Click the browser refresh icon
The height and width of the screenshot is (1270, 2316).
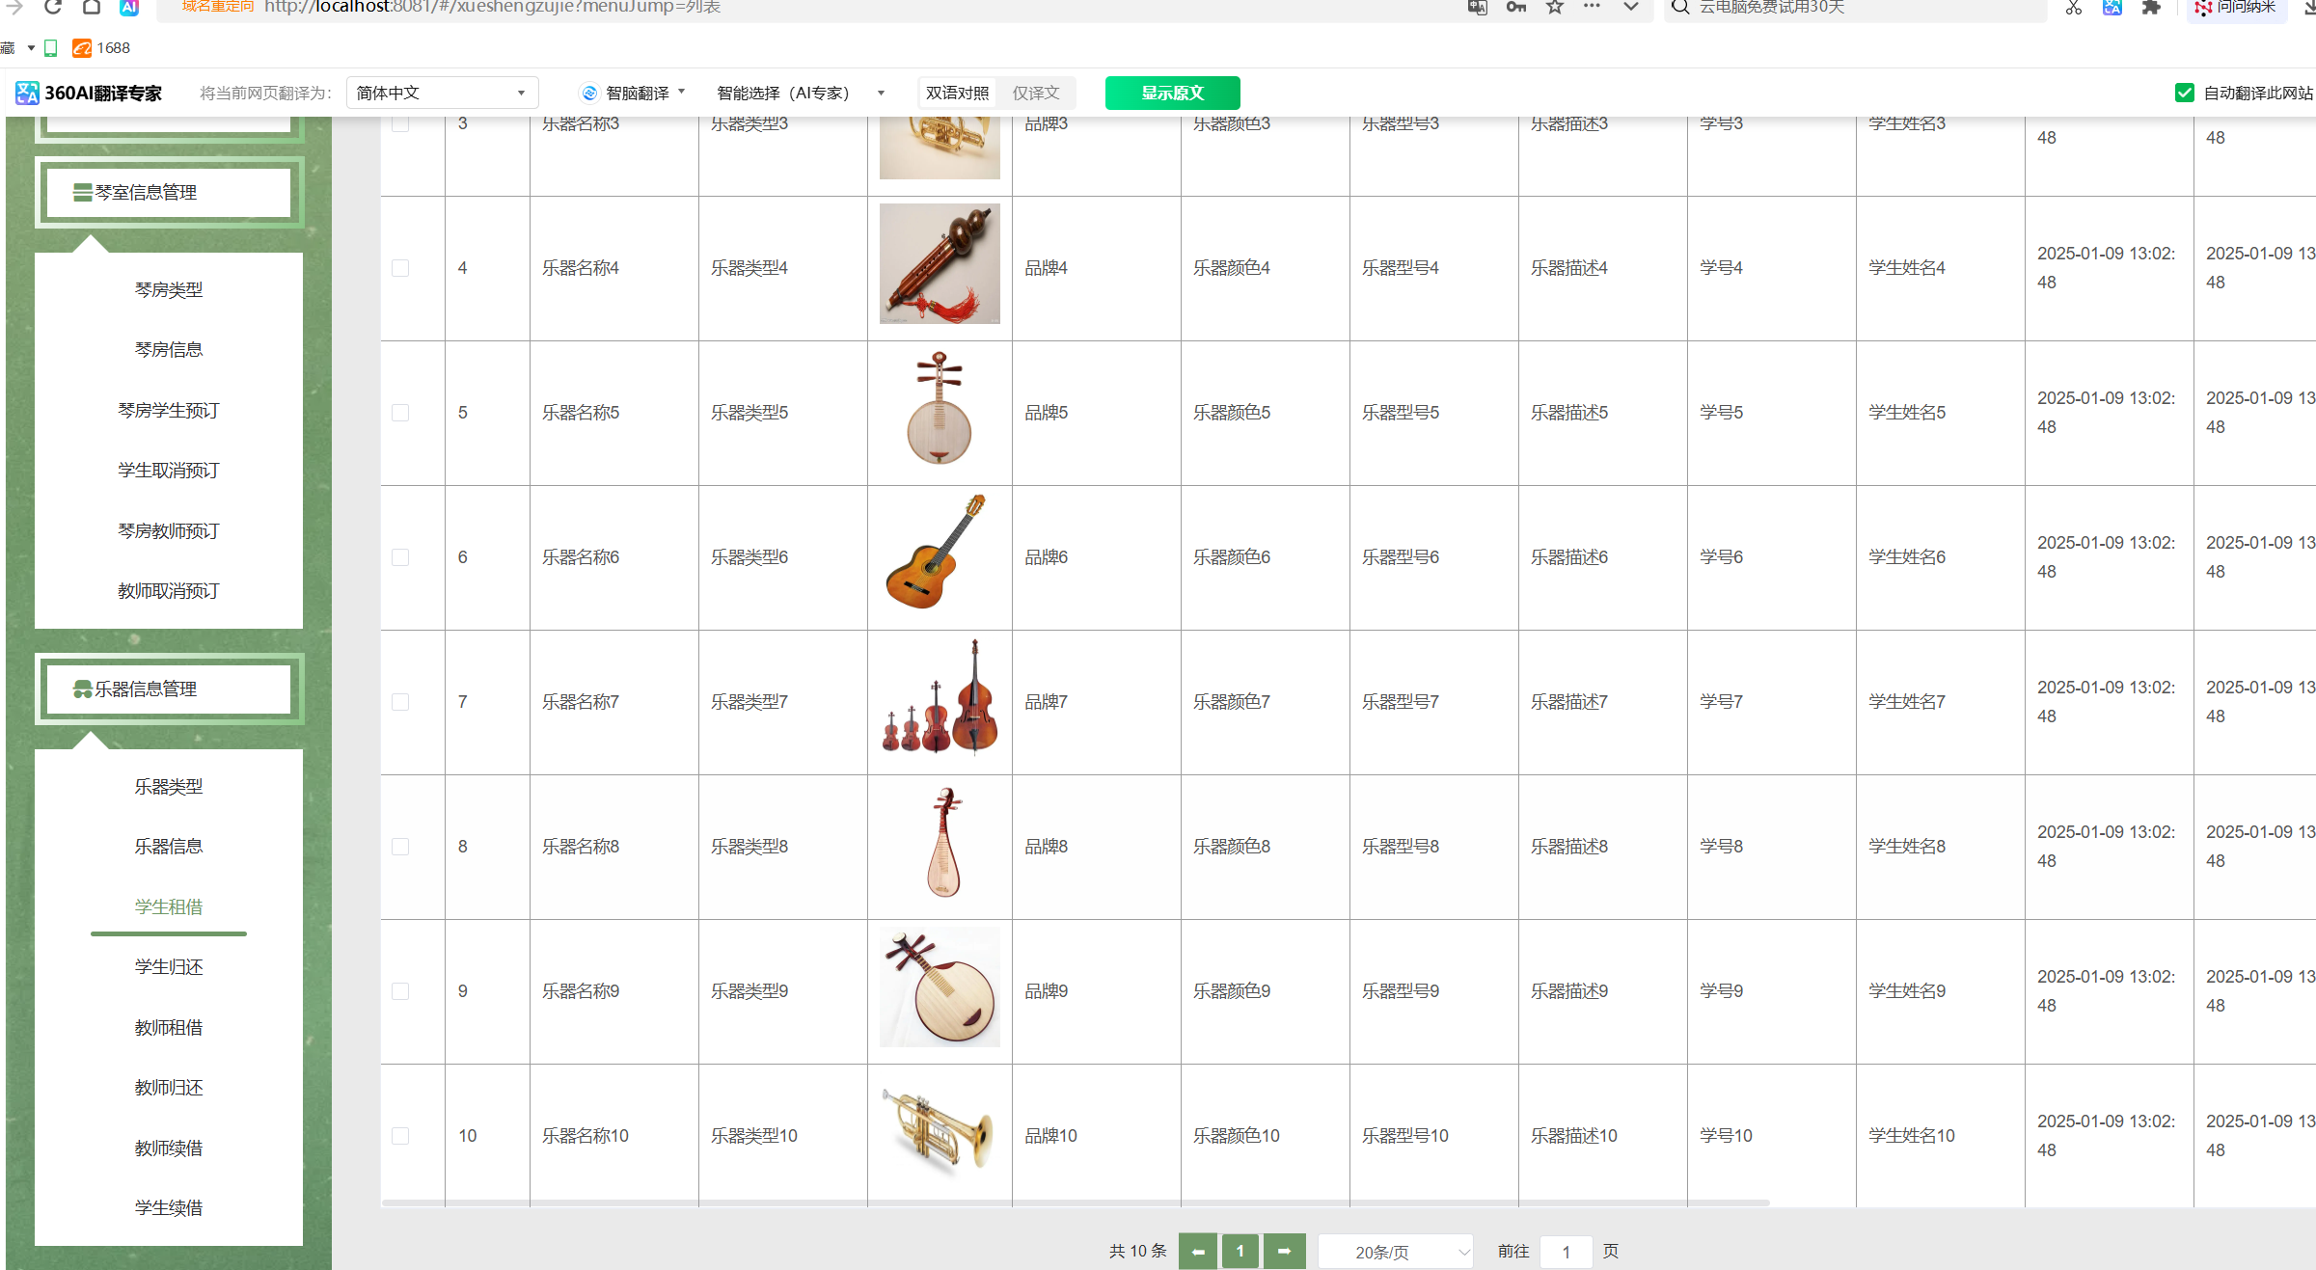[x=53, y=7]
